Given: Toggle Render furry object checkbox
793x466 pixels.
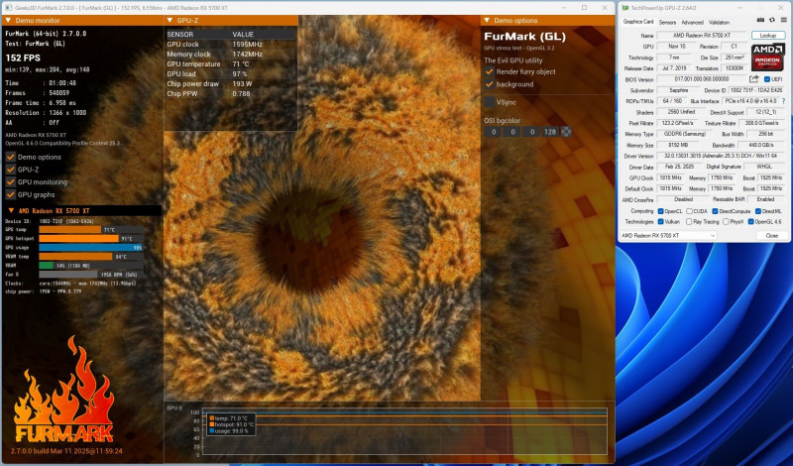Looking at the screenshot, I should click(489, 71).
